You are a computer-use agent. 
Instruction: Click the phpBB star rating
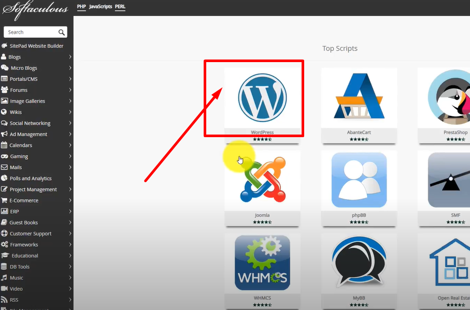[x=359, y=222]
